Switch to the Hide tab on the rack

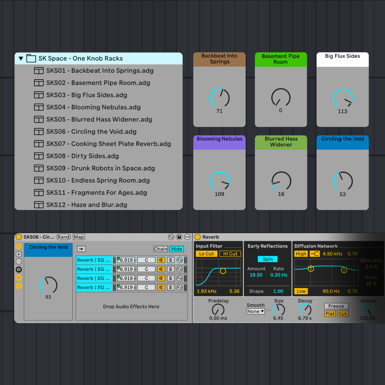point(176,249)
